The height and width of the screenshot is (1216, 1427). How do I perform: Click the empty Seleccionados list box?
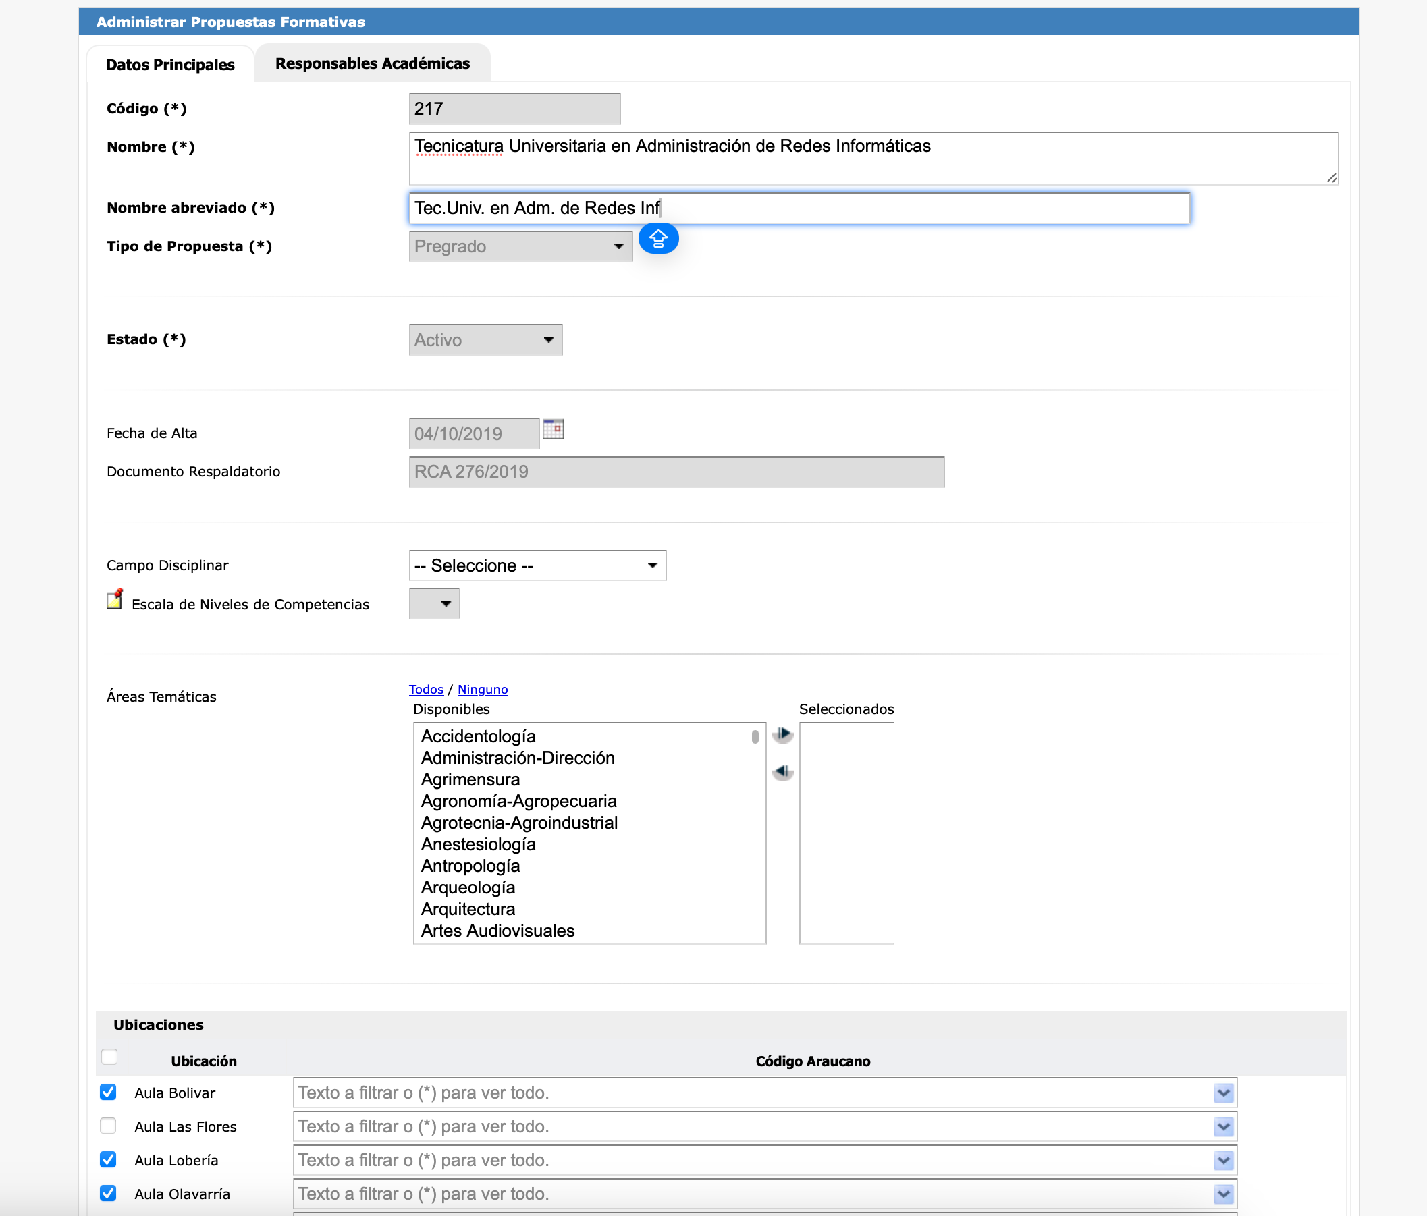click(846, 833)
